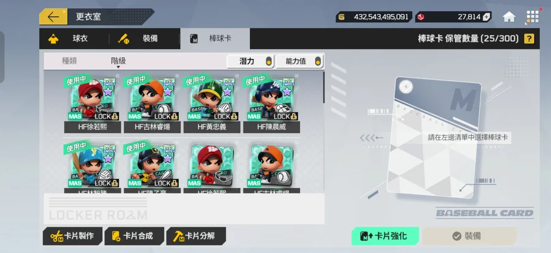
Task: Add more red gems with plus icon
Action: click(x=486, y=17)
